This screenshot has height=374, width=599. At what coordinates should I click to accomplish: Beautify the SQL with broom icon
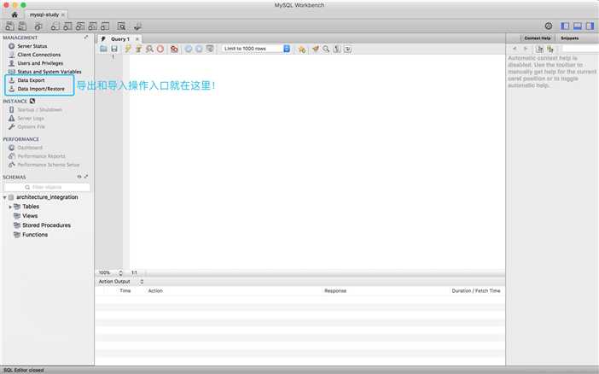(316, 49)
